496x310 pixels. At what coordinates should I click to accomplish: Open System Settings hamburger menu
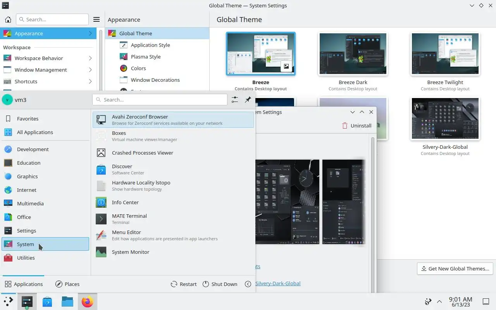click(96, 19)
